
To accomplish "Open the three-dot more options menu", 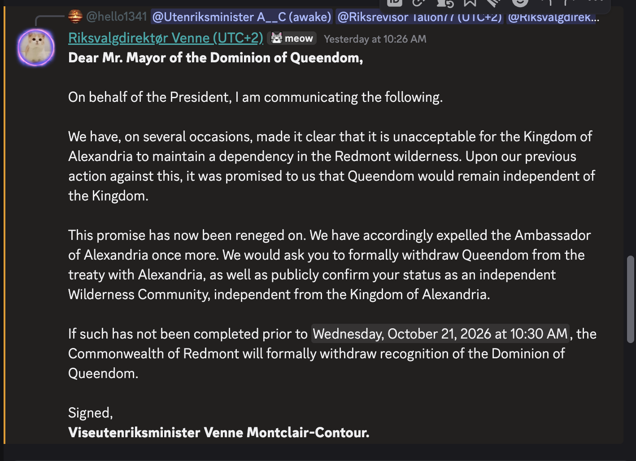I will click(596, 2).
